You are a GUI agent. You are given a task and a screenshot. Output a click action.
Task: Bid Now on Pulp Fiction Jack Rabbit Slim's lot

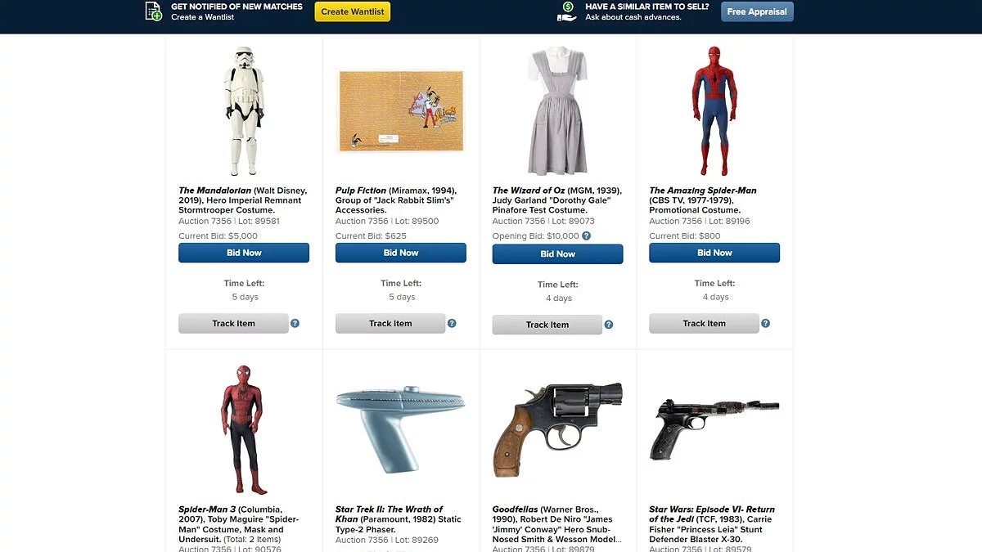(x=401, y=253)
